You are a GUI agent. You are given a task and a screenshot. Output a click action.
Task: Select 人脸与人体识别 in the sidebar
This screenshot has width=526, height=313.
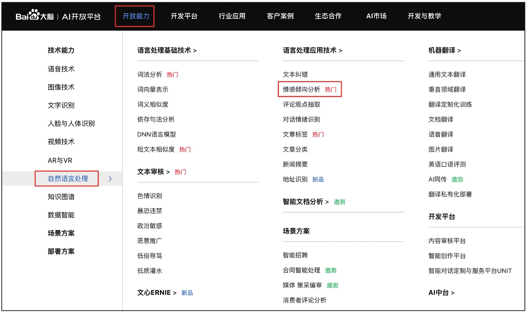pos(71,124)
